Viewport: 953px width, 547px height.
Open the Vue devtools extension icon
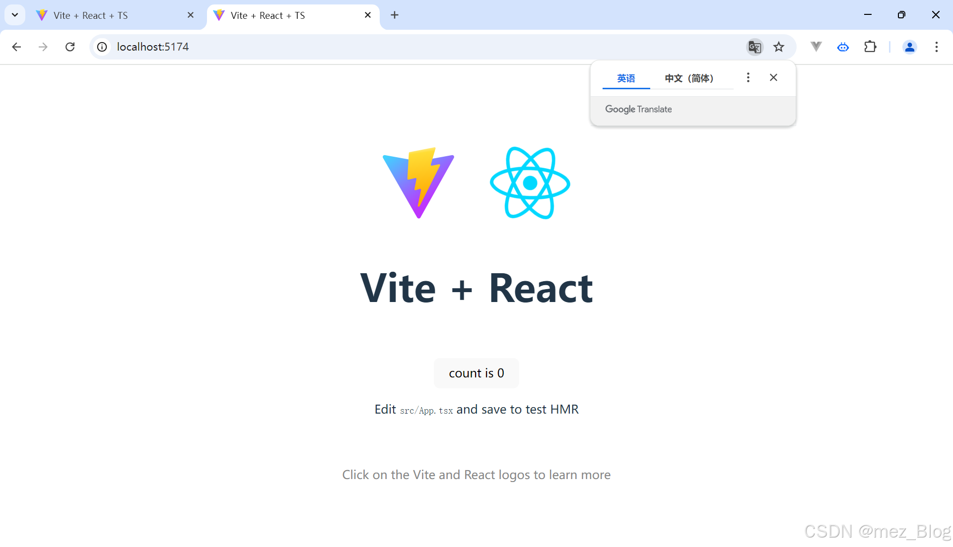816,47
